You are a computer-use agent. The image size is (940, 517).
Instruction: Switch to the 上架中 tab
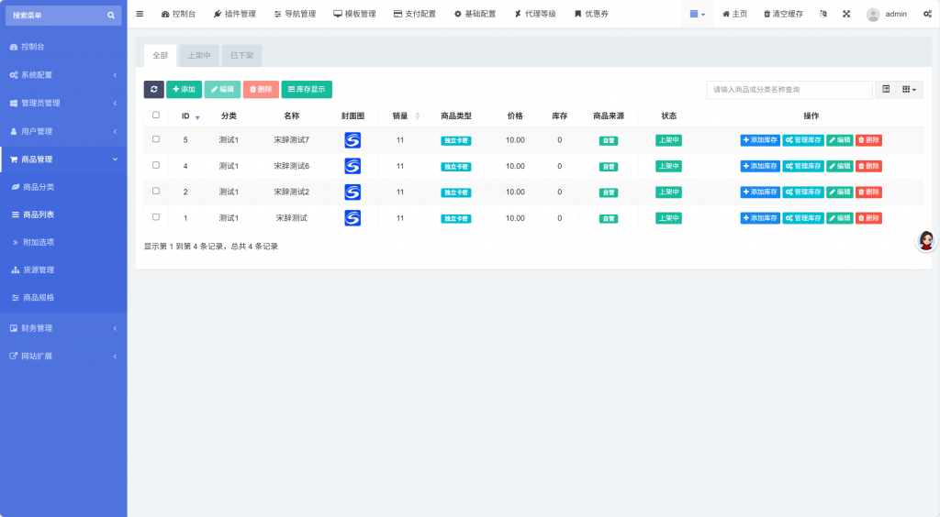click(199, 56)
